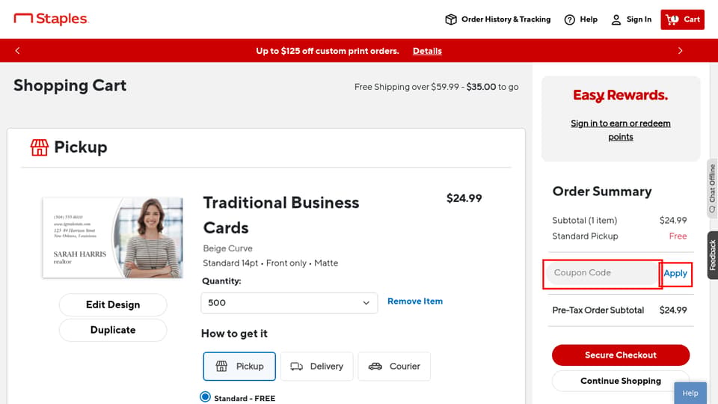This screenshot has height=404, width=718.
Task: Click the blue Help widget button
Action: [690, 393]
